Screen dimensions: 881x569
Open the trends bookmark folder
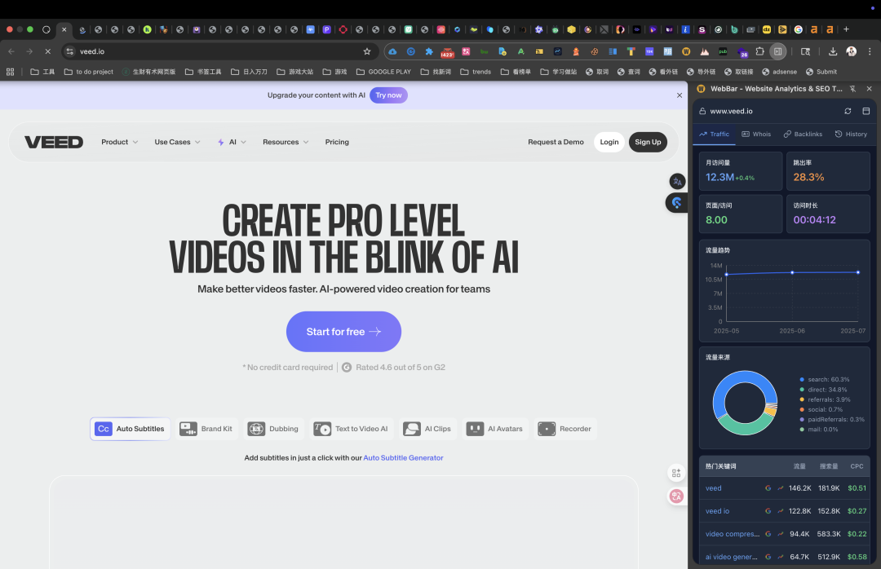point(476,72)
